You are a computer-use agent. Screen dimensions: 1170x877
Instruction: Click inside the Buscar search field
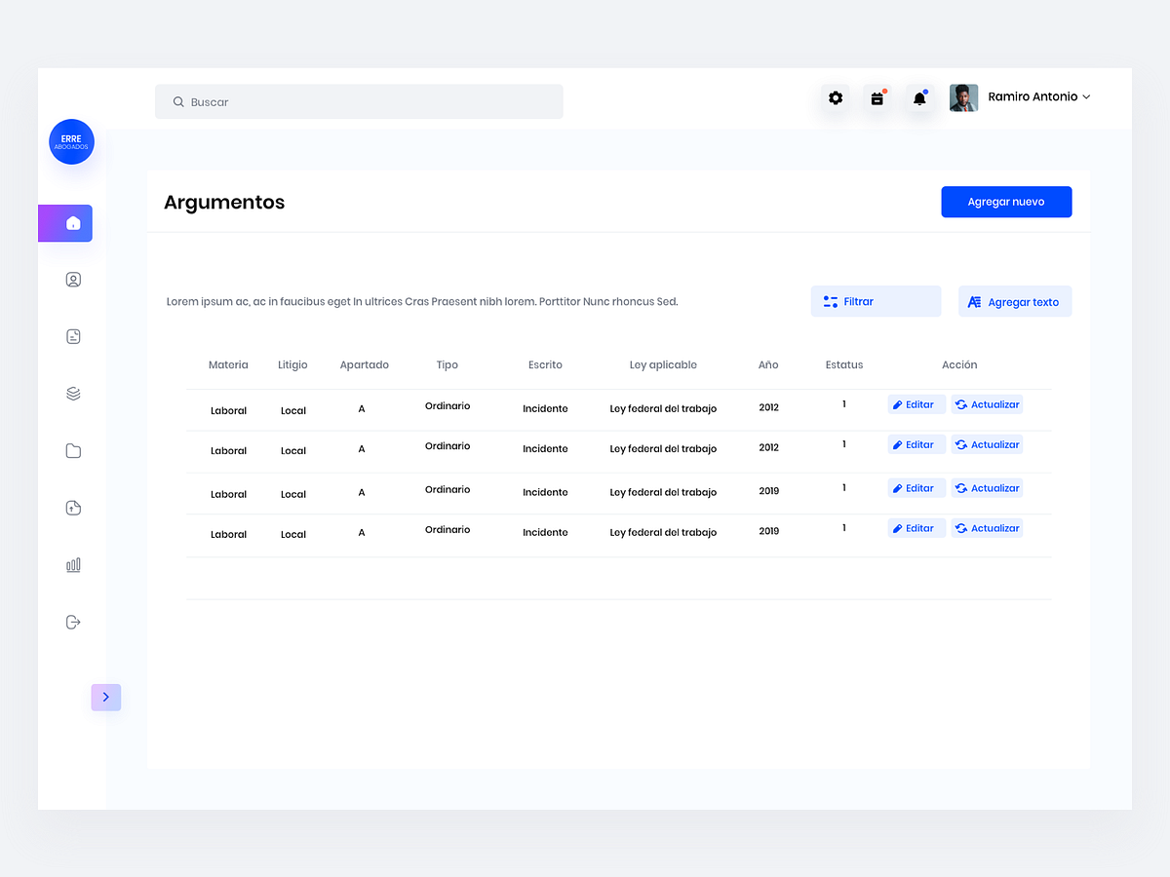359,101
